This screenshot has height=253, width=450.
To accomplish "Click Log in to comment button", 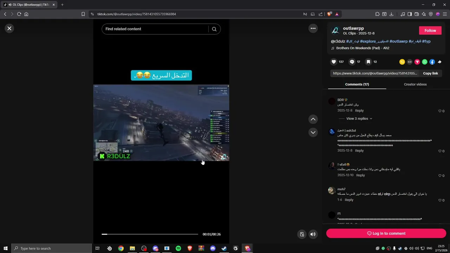I will click(386, 233).
